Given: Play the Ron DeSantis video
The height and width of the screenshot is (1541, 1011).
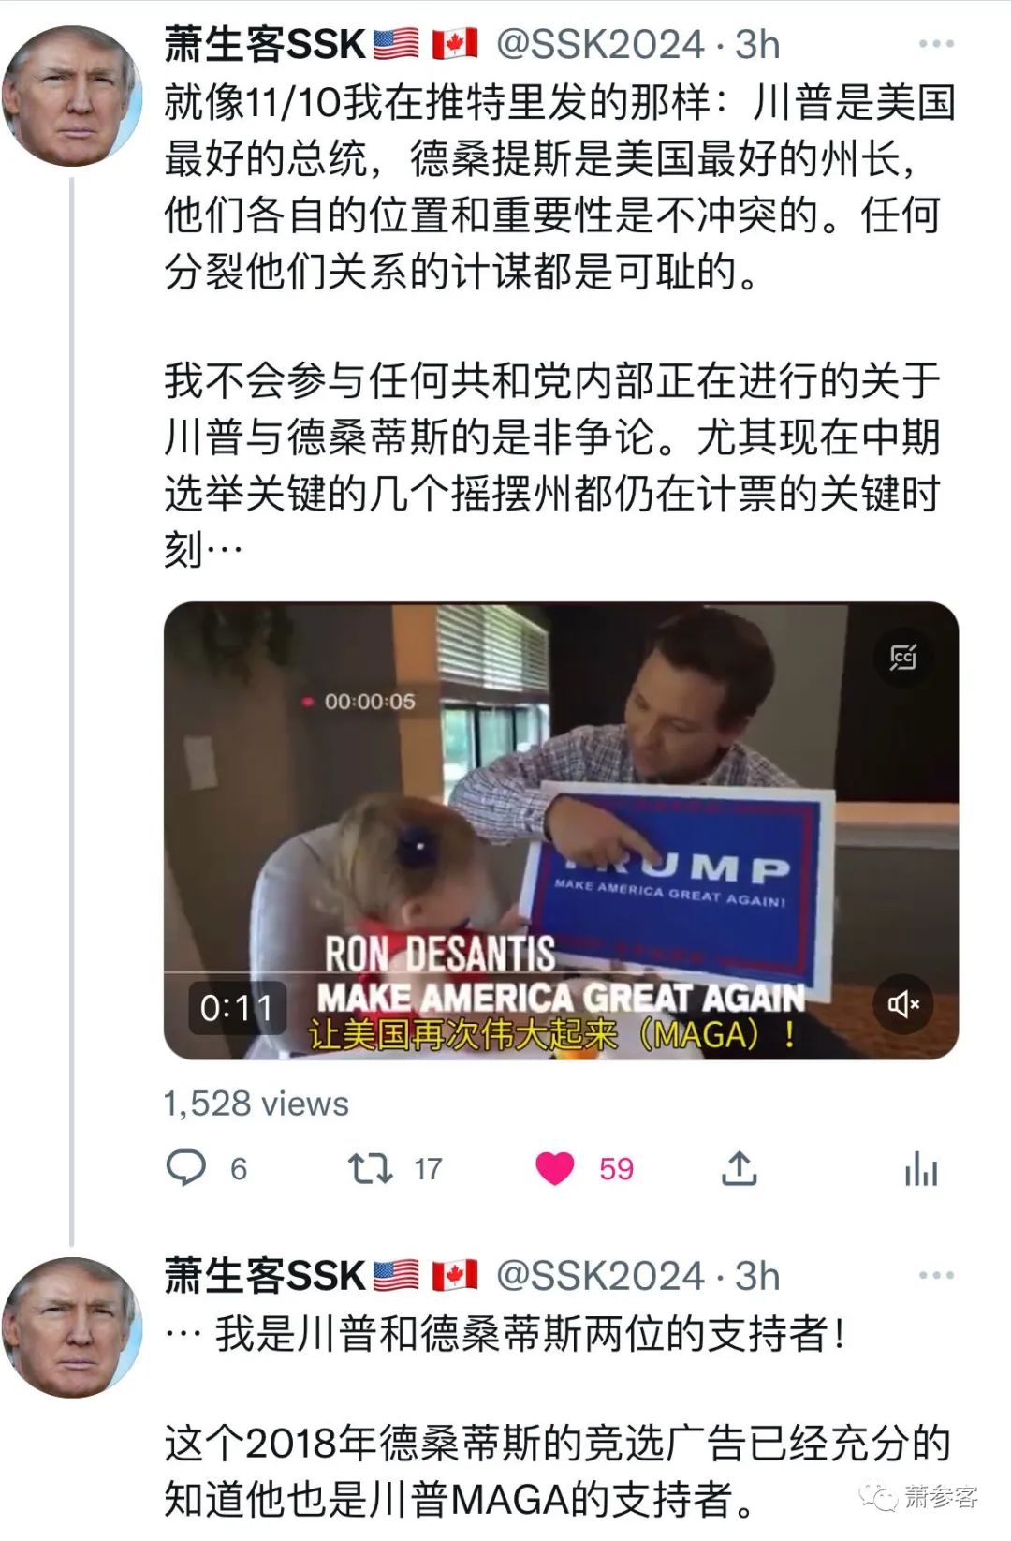Looking at the screenshot, I should tap(561, 831).
